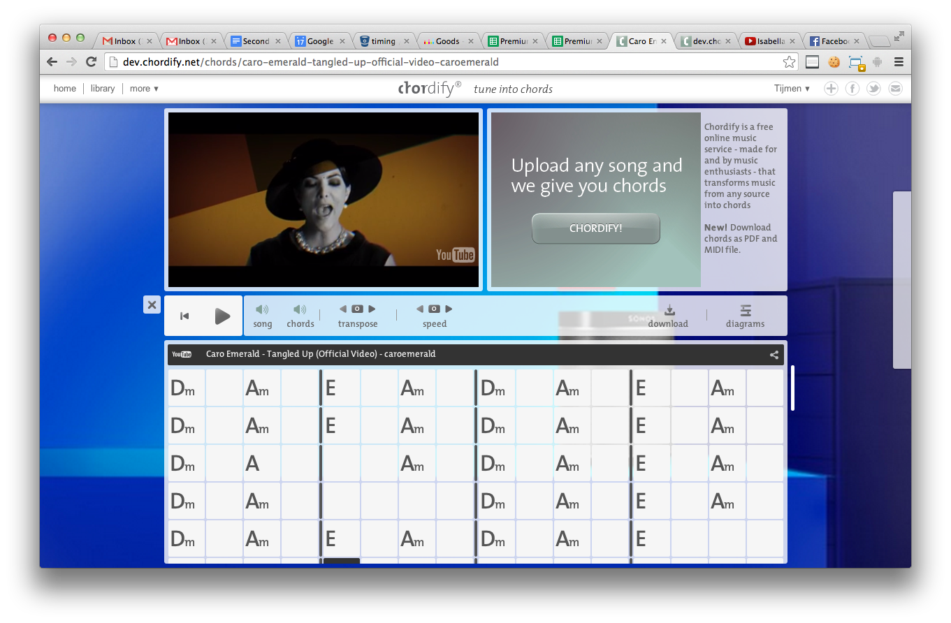Open a new browser tab
Viewport: 951px width, 623px height.
[x=879, y=41]
